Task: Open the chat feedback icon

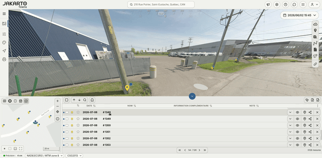Action: (294, 4)
